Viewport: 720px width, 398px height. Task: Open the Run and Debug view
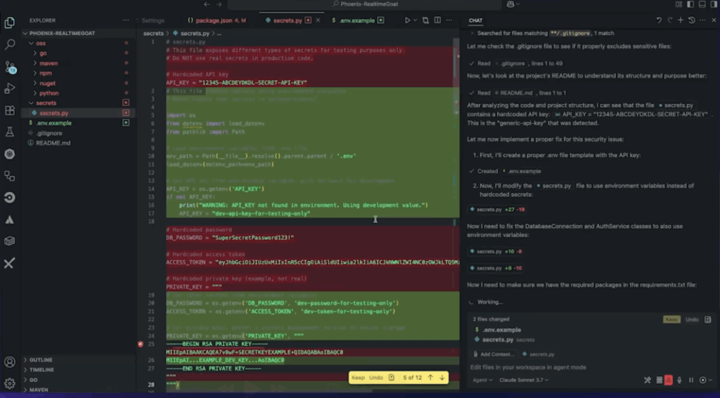[10, 88]
